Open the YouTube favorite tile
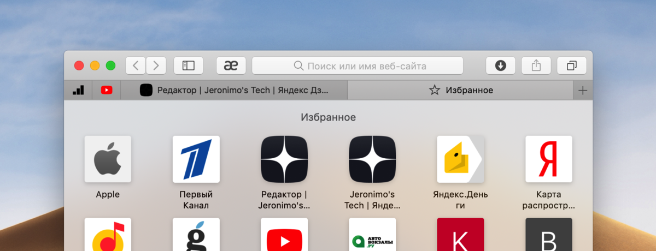Image resolution: width=656 pixels, height=251 pixels. pyautogui.click(x=284, y=235)
